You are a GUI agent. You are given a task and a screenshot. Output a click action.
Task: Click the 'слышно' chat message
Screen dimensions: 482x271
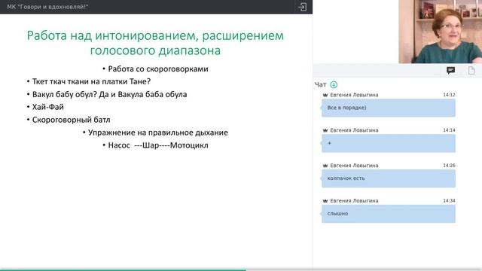[x=389, y=214]
